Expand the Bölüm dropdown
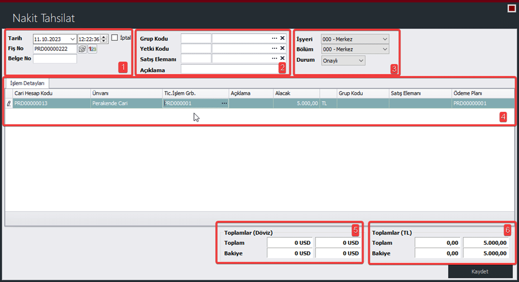Image resolution: width=519 pixels, height=282 pixels. [x=384, y=49]
